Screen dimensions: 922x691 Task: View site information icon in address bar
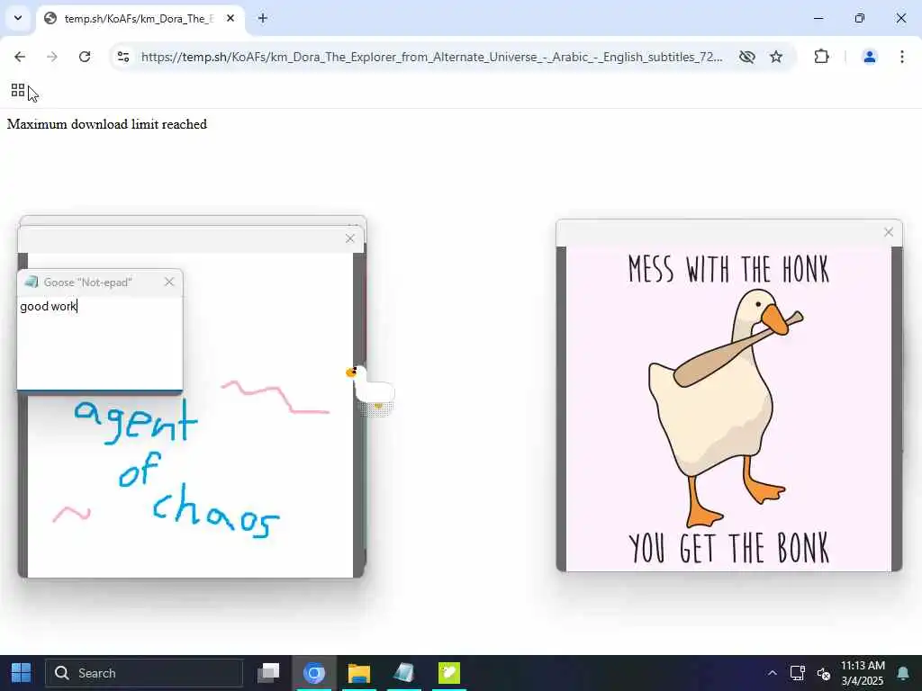point(122,57)
